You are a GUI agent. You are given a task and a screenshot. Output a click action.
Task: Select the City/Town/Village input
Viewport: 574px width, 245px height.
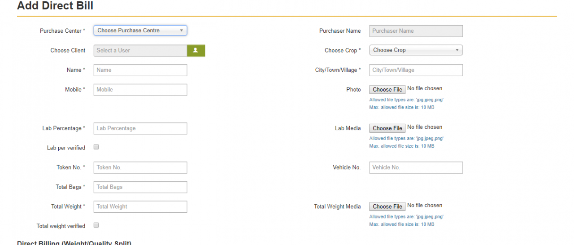coord(416,70)
